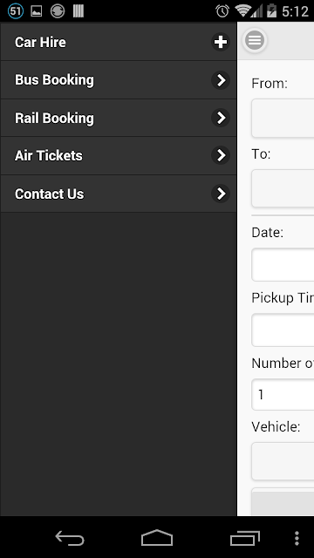Tap the Pickup Time input field
314x558 pixels.
[x=283, y=330]
